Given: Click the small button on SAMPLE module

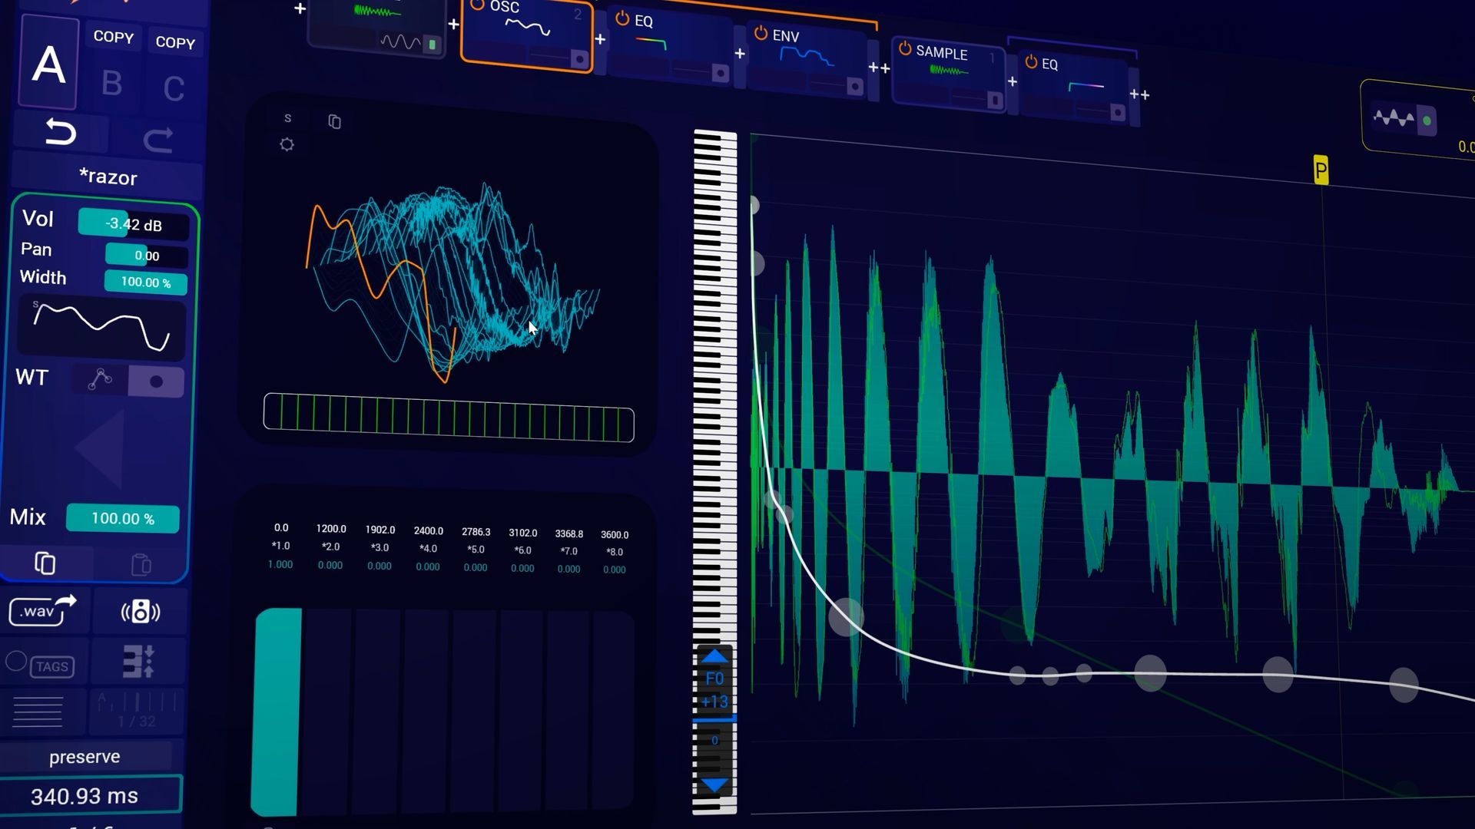Looking at the screenshot, I should [994, 101].
